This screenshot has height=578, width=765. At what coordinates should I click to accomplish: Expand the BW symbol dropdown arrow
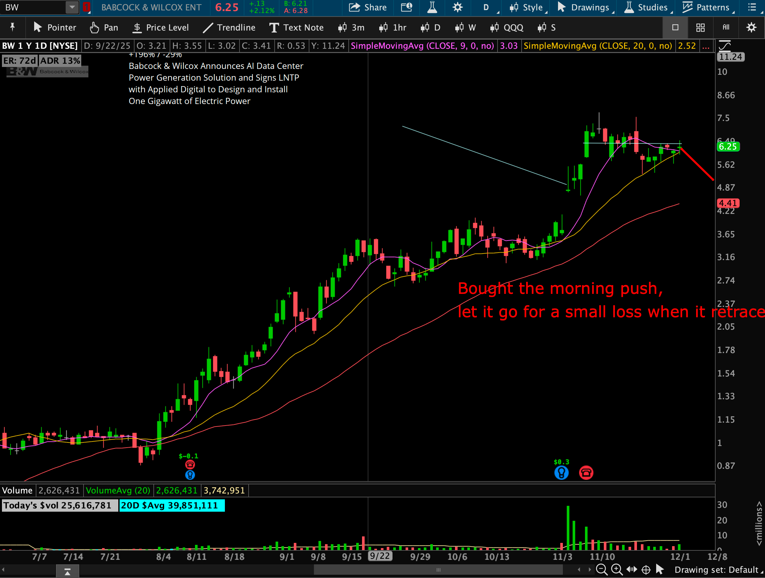[x=72, y=7]
